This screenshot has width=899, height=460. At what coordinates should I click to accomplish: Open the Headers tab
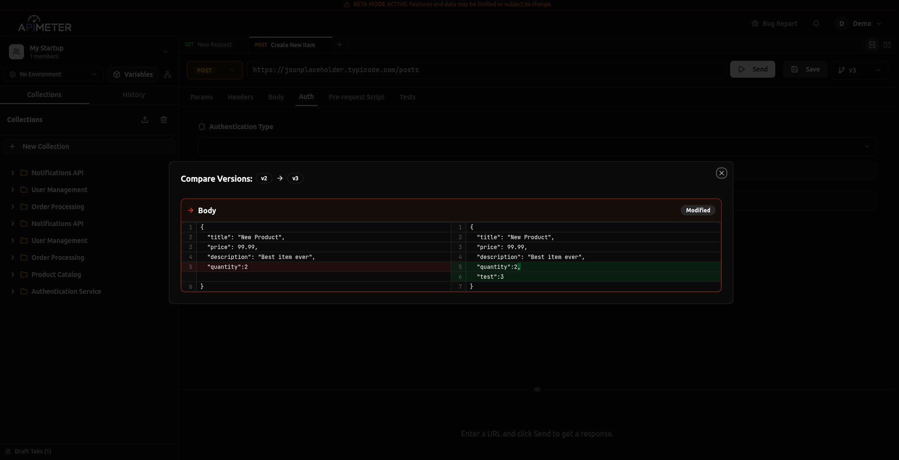click(x=240, y=97)
